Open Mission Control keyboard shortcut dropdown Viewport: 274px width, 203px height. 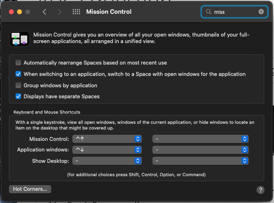(x=107, y=139)
